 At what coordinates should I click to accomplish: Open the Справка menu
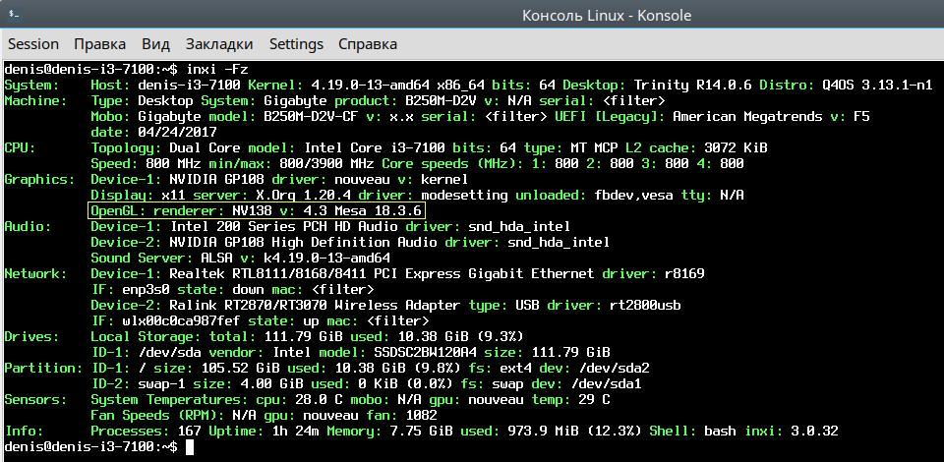(368, 44)
